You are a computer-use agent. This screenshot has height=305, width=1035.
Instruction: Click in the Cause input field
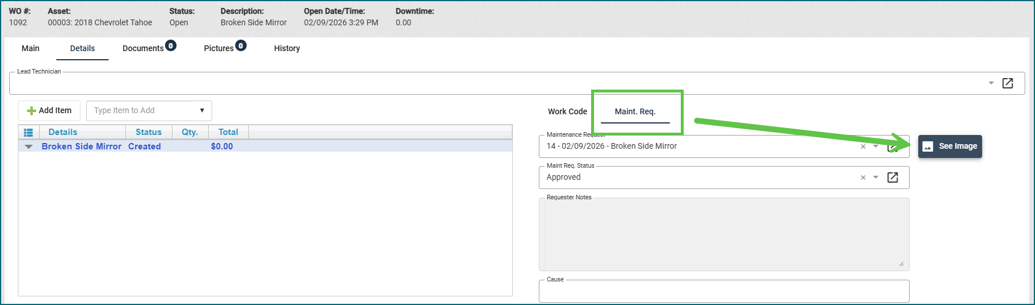[x=723, y=292]
